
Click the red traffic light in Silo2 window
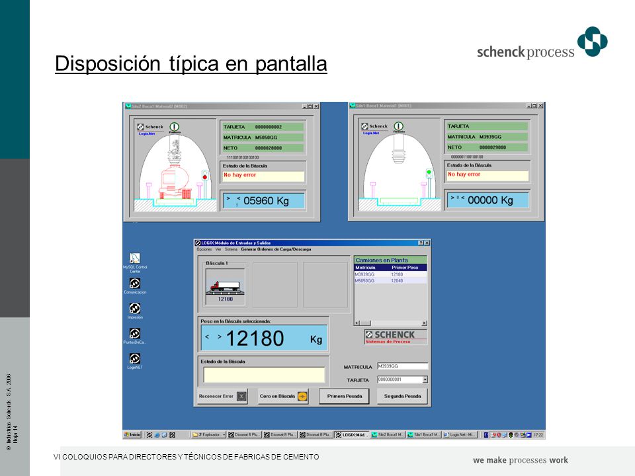tap(205, 175)
